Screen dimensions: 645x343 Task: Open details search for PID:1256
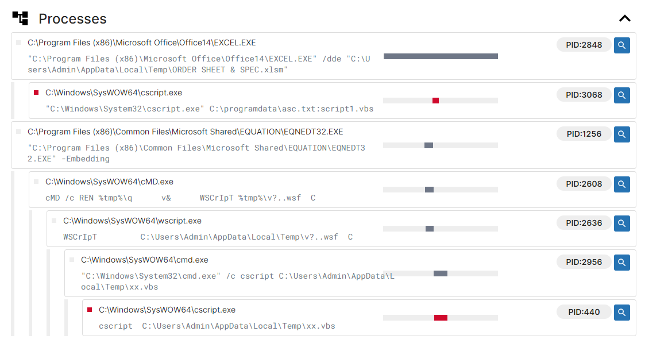point(621,134)
